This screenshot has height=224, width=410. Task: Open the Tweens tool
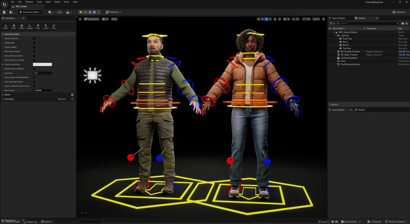[x=21, y=27]
